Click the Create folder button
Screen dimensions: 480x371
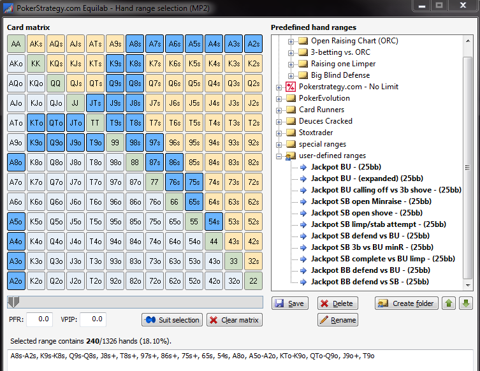(x=406, y=303)
